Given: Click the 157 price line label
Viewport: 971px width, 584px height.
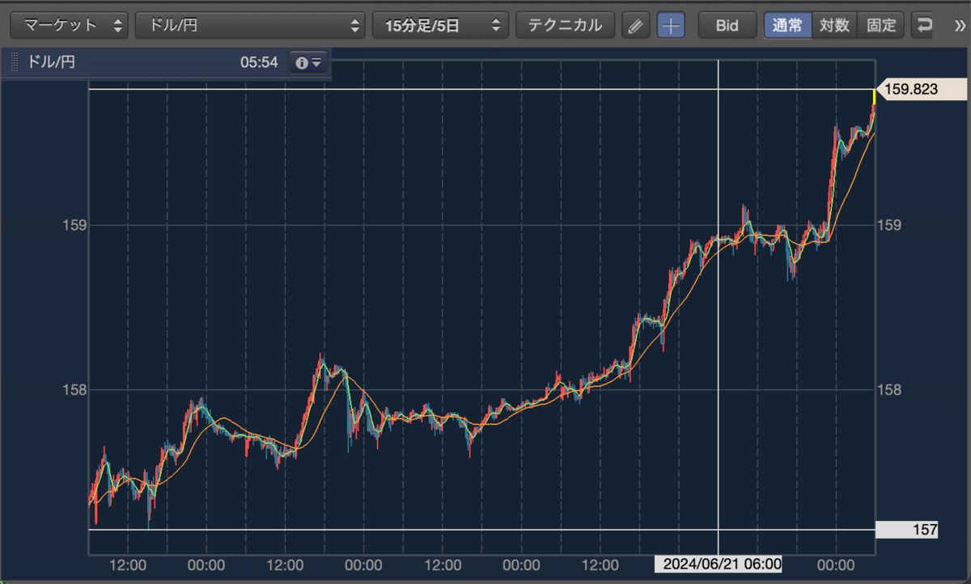Looking at the screenshot, I should 907,531.
